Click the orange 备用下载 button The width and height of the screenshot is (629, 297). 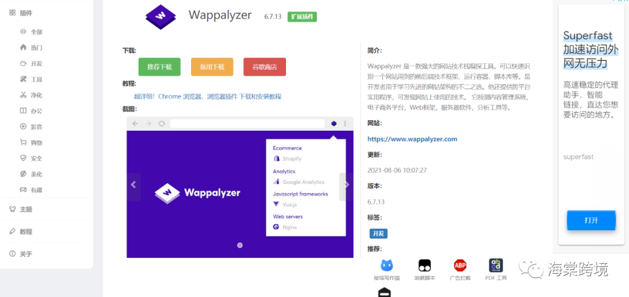(x=212, y=67)
